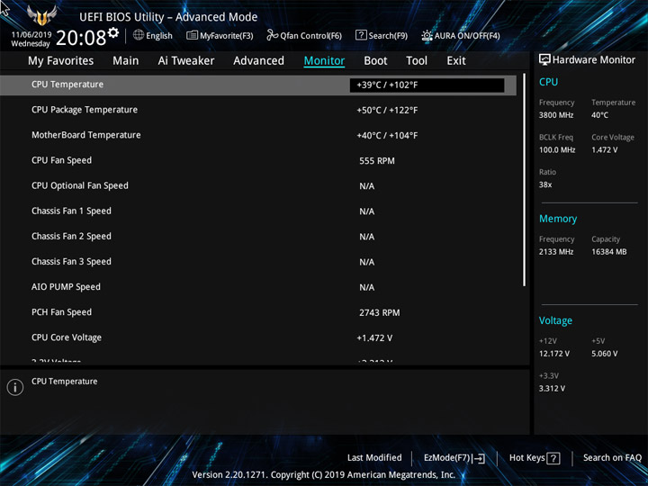This screenshot has width=648, height=486.
Task: Select Chassis Fan 2 Speed row
Action: pos(258,237)
